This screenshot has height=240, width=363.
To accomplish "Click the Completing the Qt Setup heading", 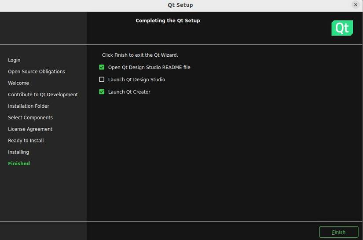I will point(168,21).
